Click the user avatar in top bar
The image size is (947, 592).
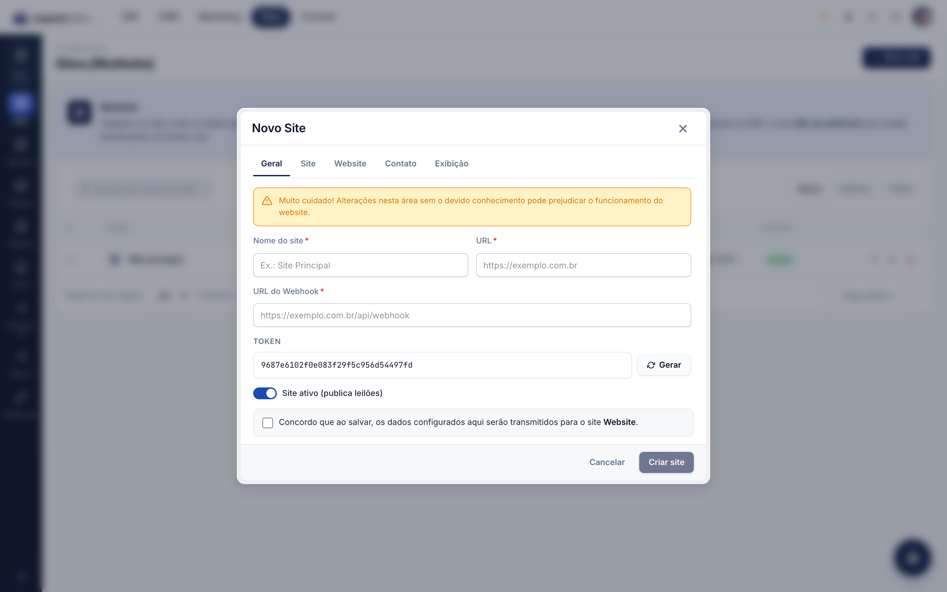[x=922, y=17]
